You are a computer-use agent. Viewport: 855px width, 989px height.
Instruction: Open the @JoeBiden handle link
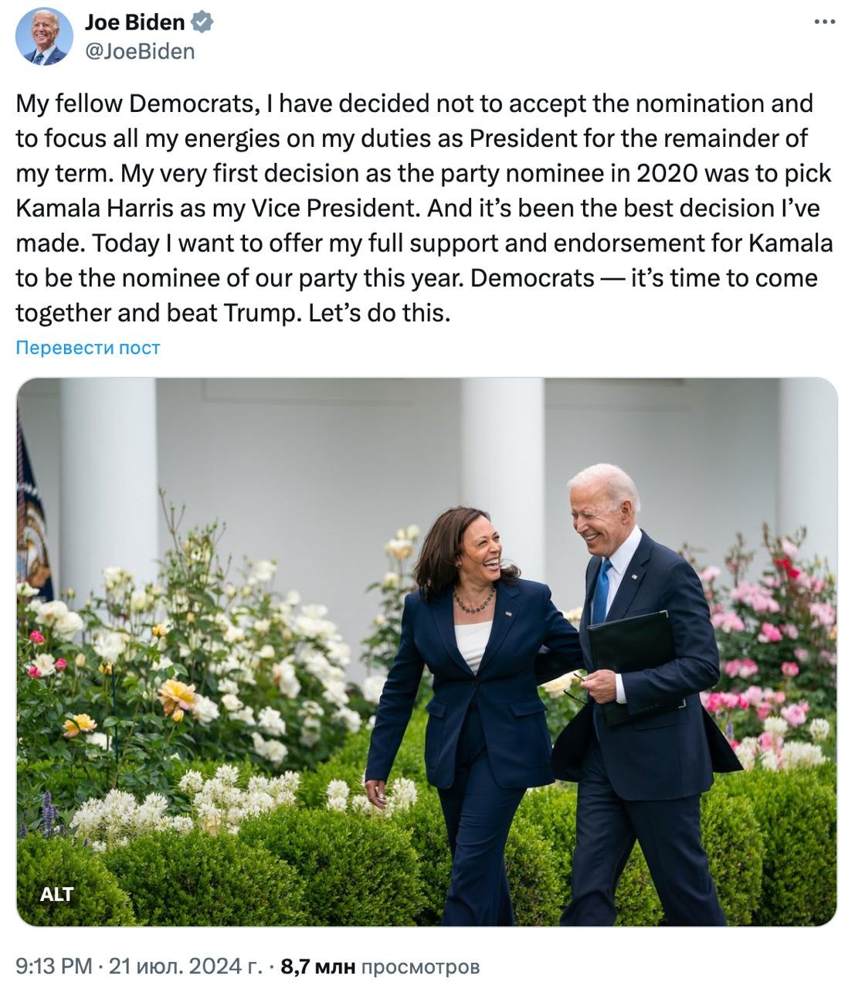140,51
